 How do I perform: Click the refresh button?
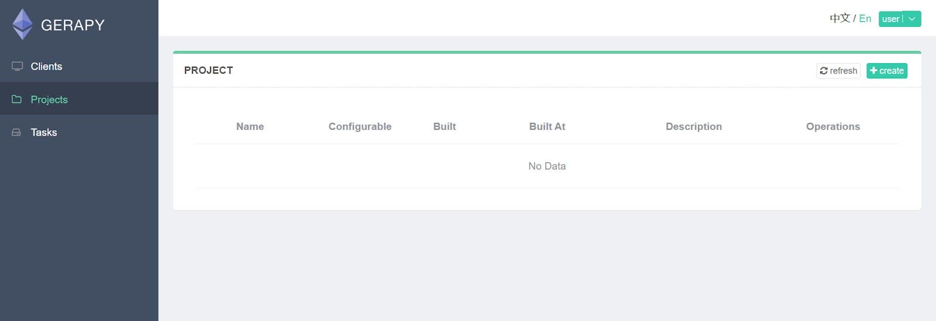tap(838, 71)
